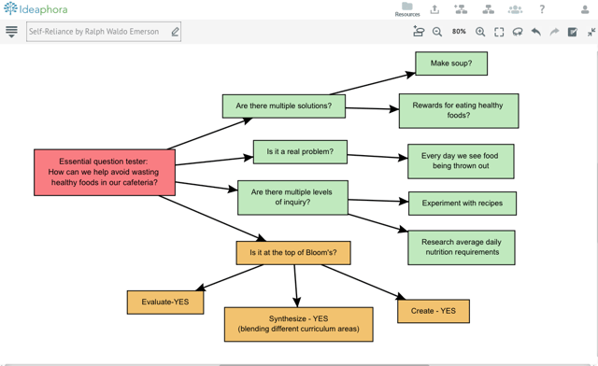Select the 'Synthesize - YES' node
The width and height of the screenshot is (598, 366).
(x=299, y=324)
